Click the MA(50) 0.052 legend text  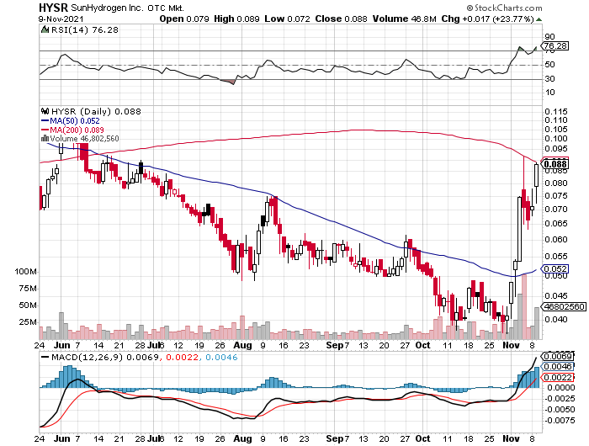click(x=75, y=121)
